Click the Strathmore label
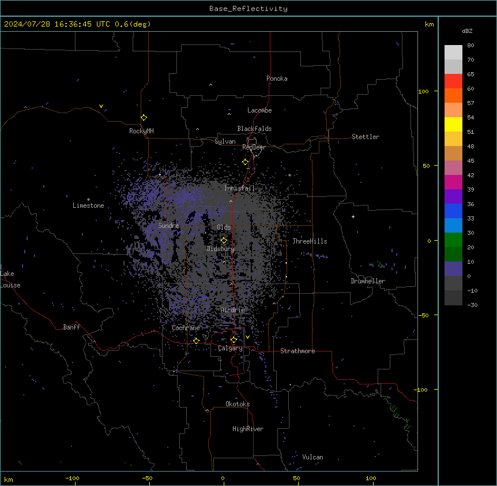Image resolution: width=497 pixels, height=486 pixels. point(298,351)
